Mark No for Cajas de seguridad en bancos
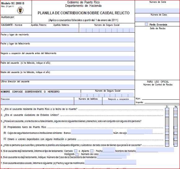Viewport: 180px width, 169px height. click(x=176, y=133)
